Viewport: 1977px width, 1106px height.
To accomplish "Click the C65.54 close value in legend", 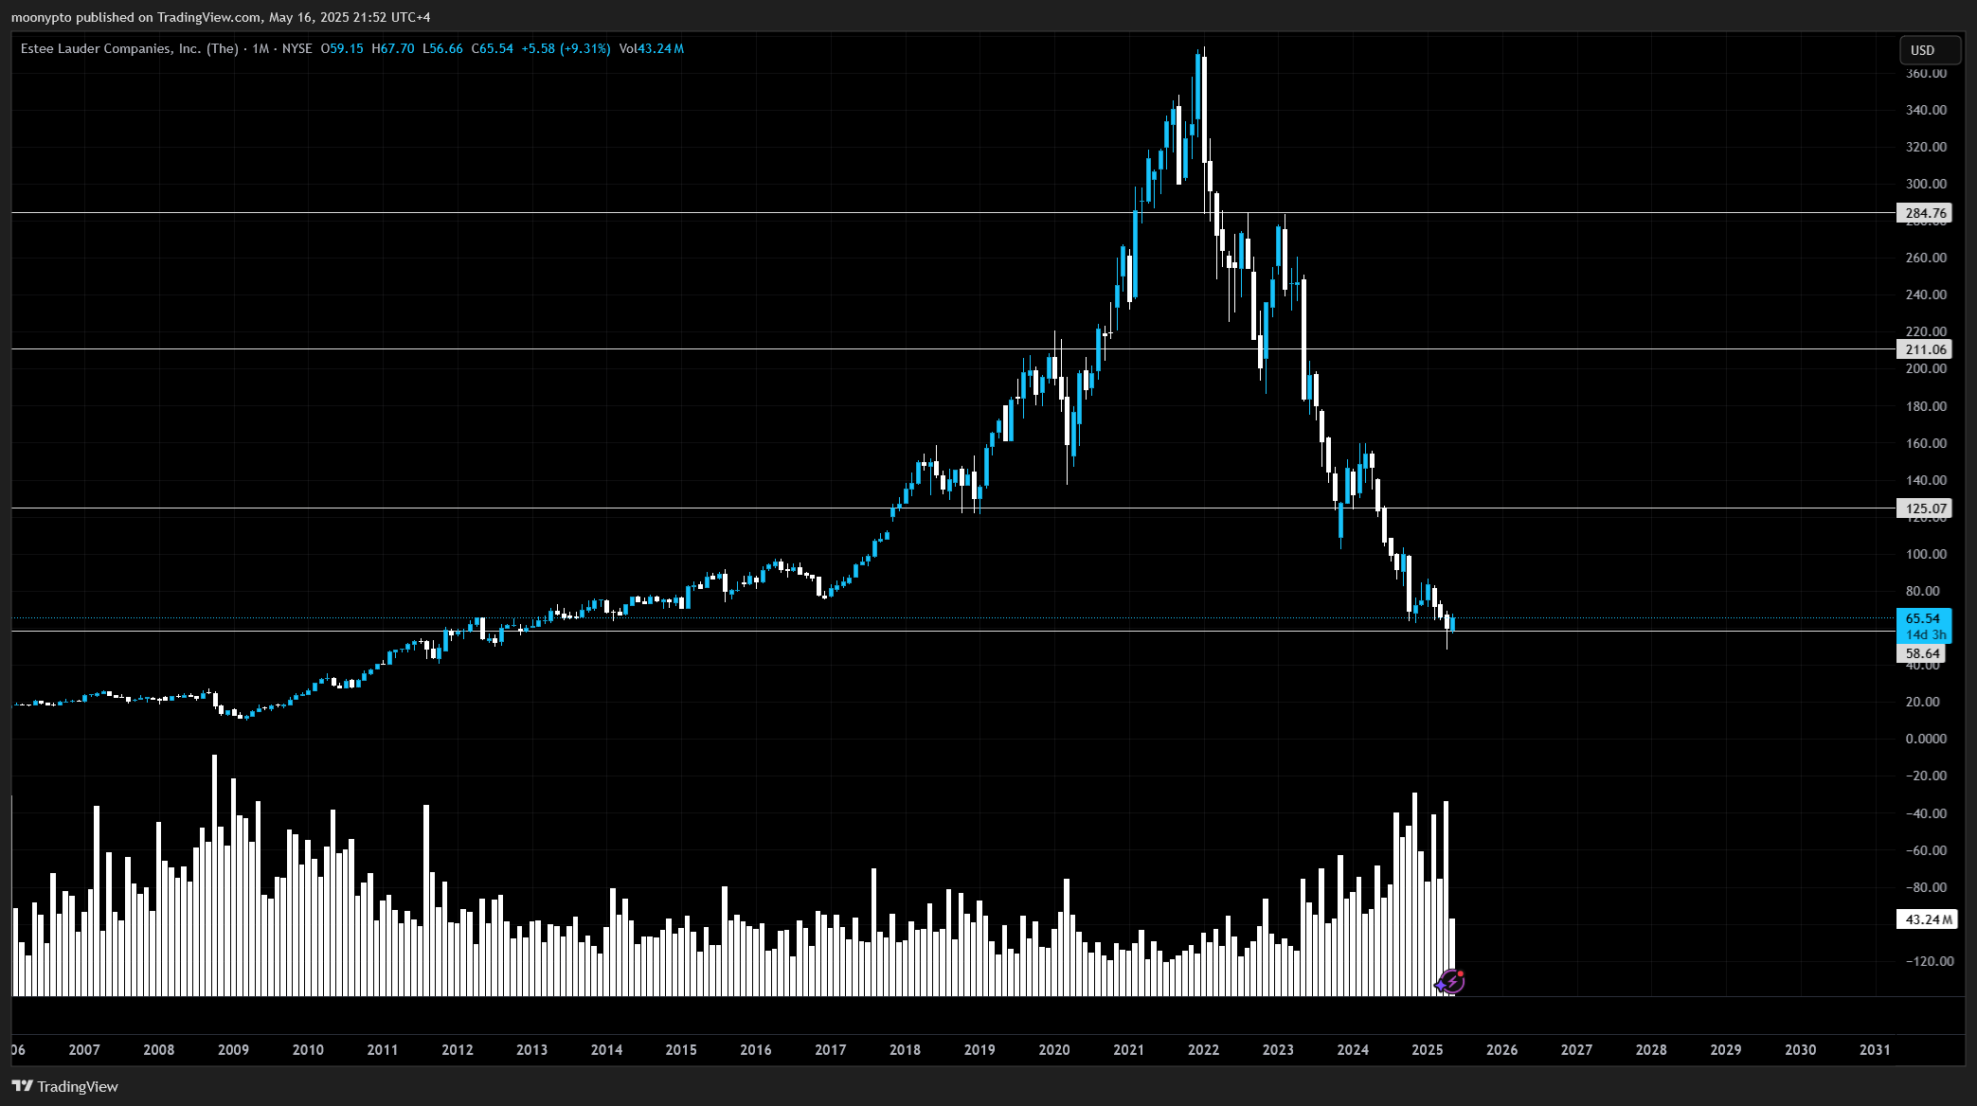I will pos(493,48).
